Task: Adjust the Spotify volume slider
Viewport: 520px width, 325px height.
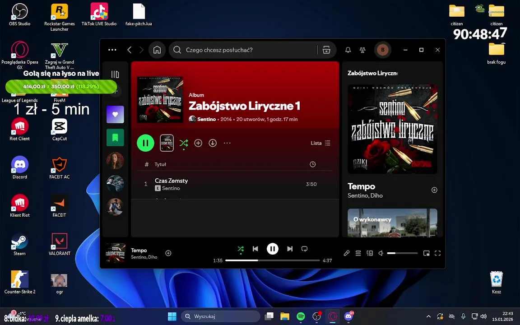Action: point(402,253)
